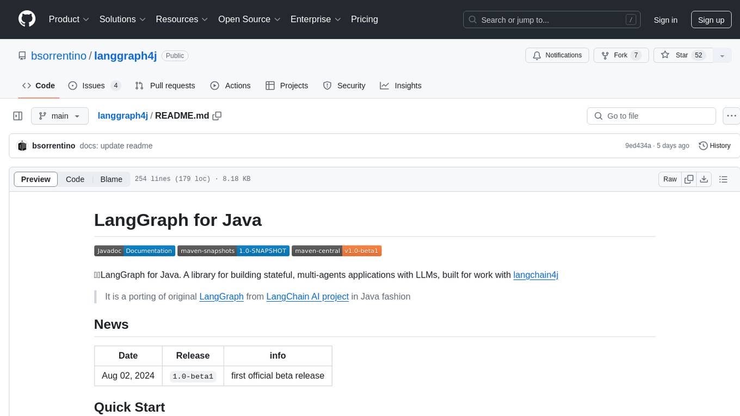The height and width of the screenshot is (416, 740).
Task: Expand the Solutions menu
Action: click(122, 19)
